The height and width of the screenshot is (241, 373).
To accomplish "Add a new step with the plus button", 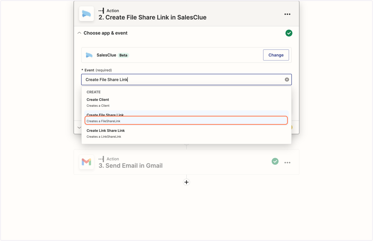I will click(186, 182).
